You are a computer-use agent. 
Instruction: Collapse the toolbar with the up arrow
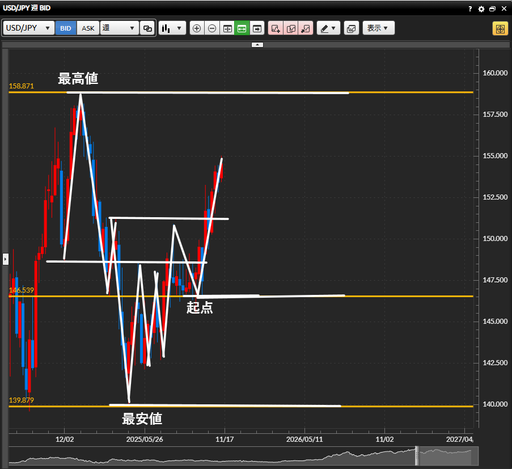click(257, 44)
